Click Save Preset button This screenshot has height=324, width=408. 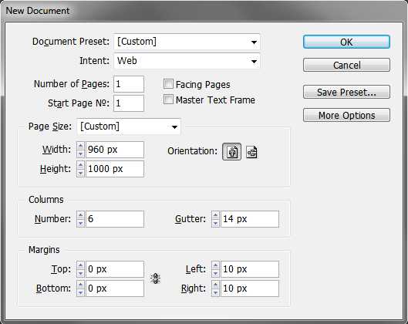tap(346, 92)
